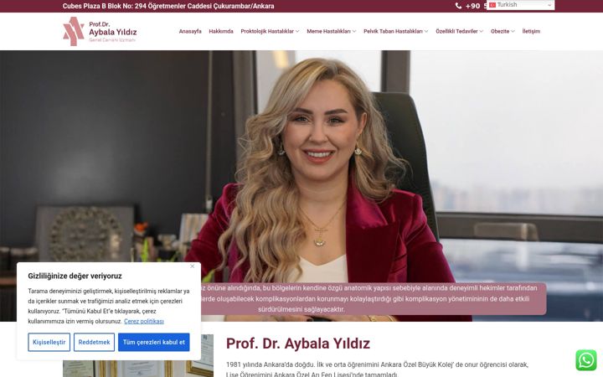Screen dimensions: 603x377
Task: Click biography paragraph starting 1981 yılında
Action: (x=377, y=369)
